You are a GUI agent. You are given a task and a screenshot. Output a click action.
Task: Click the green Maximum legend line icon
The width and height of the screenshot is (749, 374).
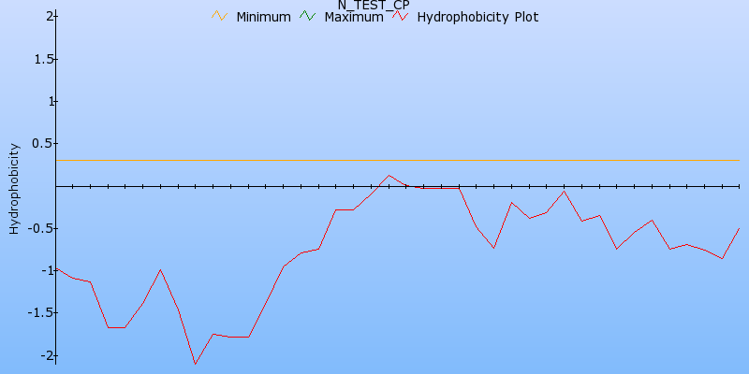pos(308,16)
